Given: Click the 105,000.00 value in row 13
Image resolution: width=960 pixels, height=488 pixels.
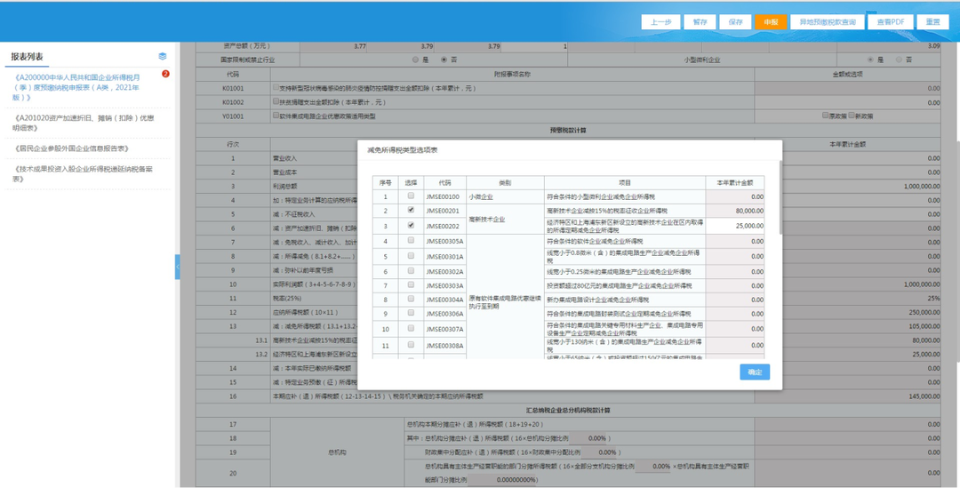Looking at the screenshot, I should [x=924, y=326].
